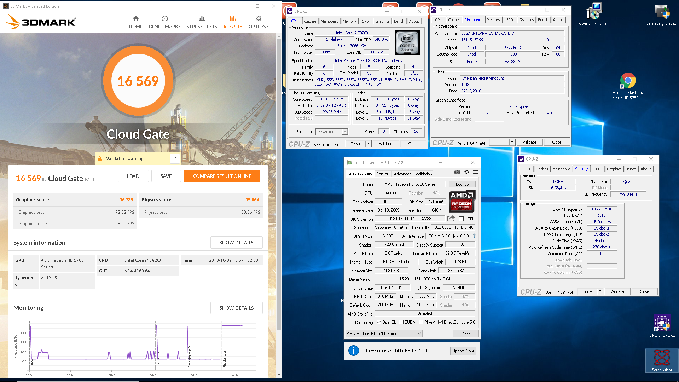Image resolution: width=679 pixels, height=382 pixels.
Task: Click the Physics test marker in monitoring chart
Action: click(224, 359)
